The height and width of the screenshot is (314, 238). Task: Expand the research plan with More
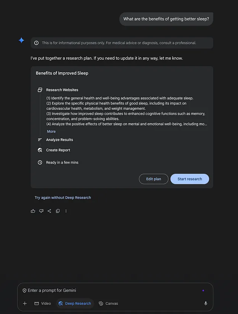(x=51, y=131)
